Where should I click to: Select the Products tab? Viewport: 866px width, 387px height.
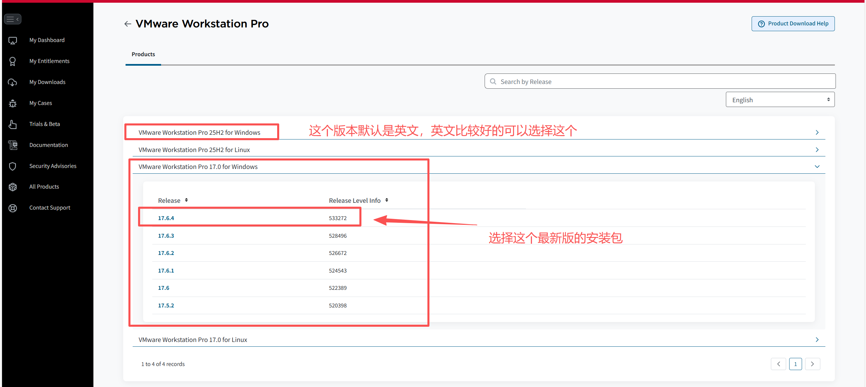[143, 54]
